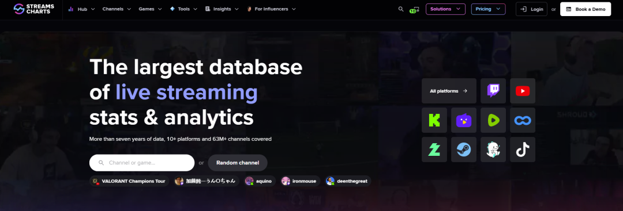Viewport: 623px width, 211px height.
Task: Click the Random channel button
Action: coord(238,163)
